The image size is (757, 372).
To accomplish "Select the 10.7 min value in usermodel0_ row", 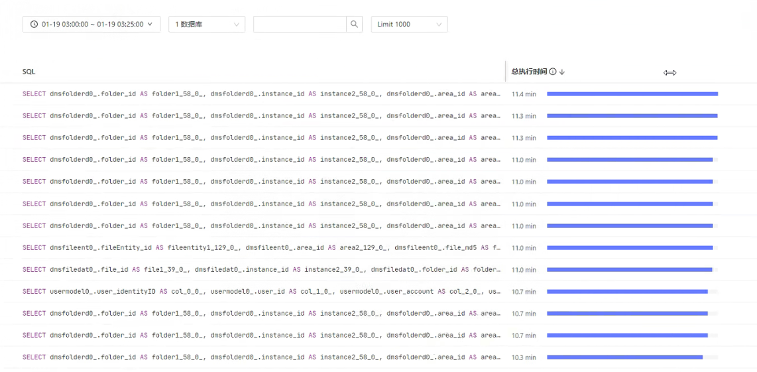I will click(x=524, y=292).
